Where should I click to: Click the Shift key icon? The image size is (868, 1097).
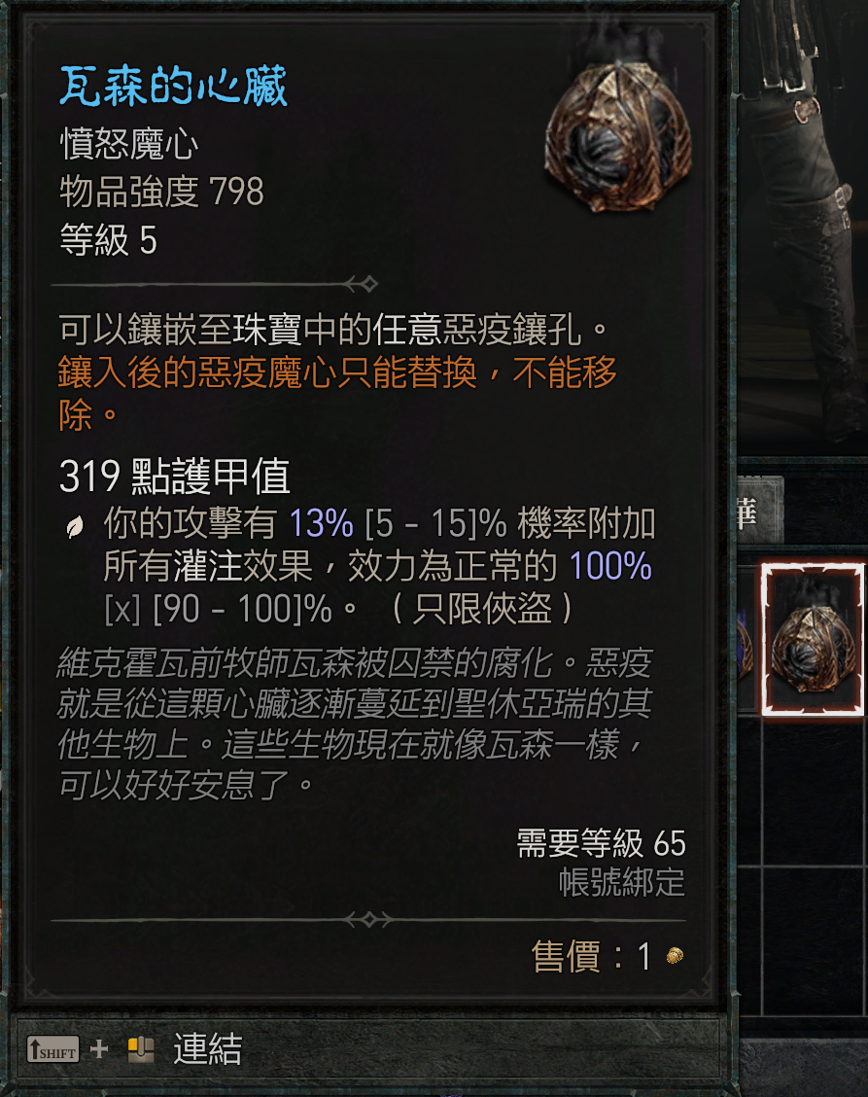tap(53, 1048)
